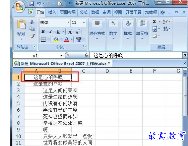The image size is (188, 146).
Task: Click the formula bar text 这是心的呼唤
Action: [108, 56]
